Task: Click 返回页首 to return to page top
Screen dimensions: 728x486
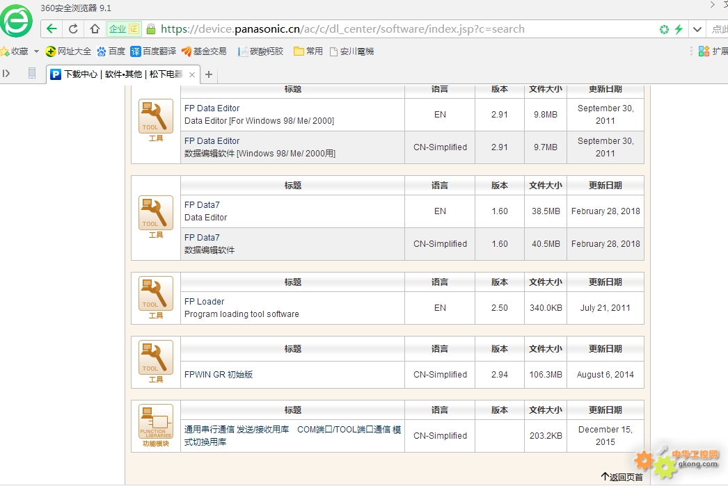Action: tap(622, 477)
